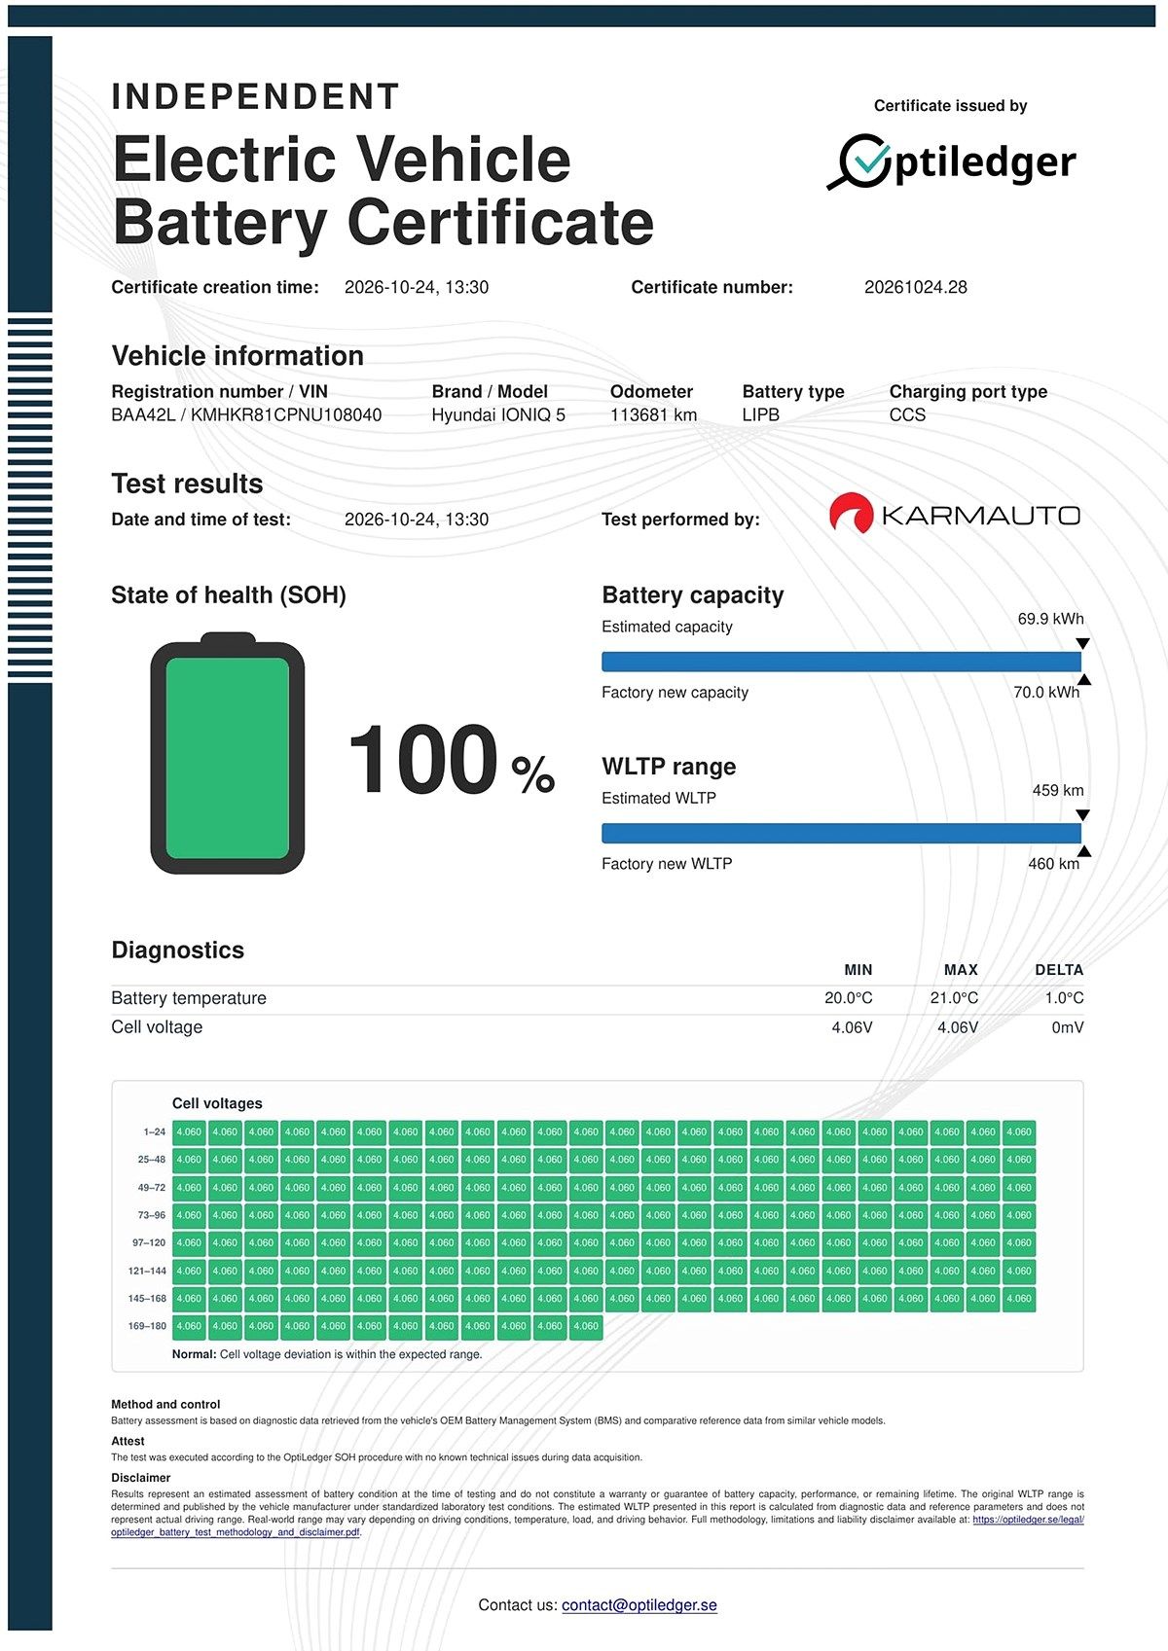Select the Electric Vehicle Battery Certificate title

coord(383,191)
